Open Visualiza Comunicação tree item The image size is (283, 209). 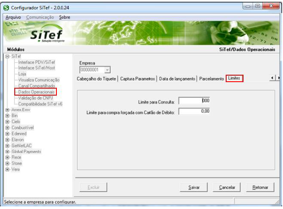click(x=39, y=80)
